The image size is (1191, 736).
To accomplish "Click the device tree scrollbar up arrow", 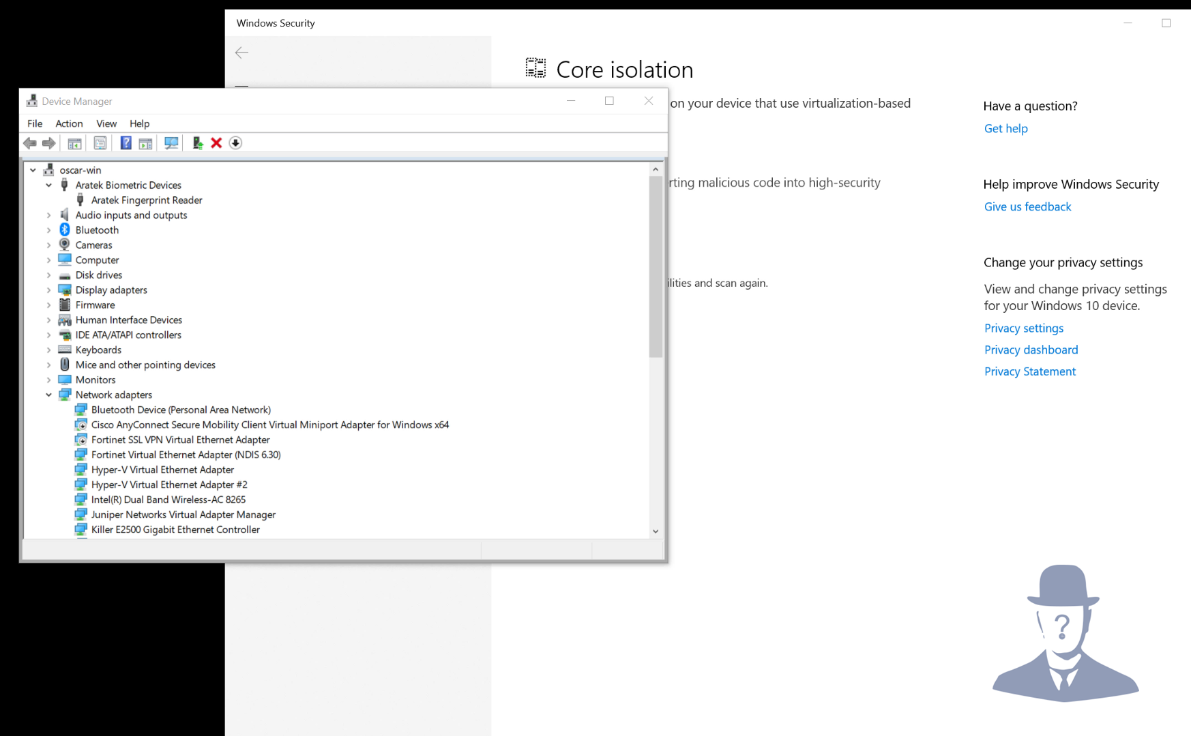I will click(x=656, y=169).
